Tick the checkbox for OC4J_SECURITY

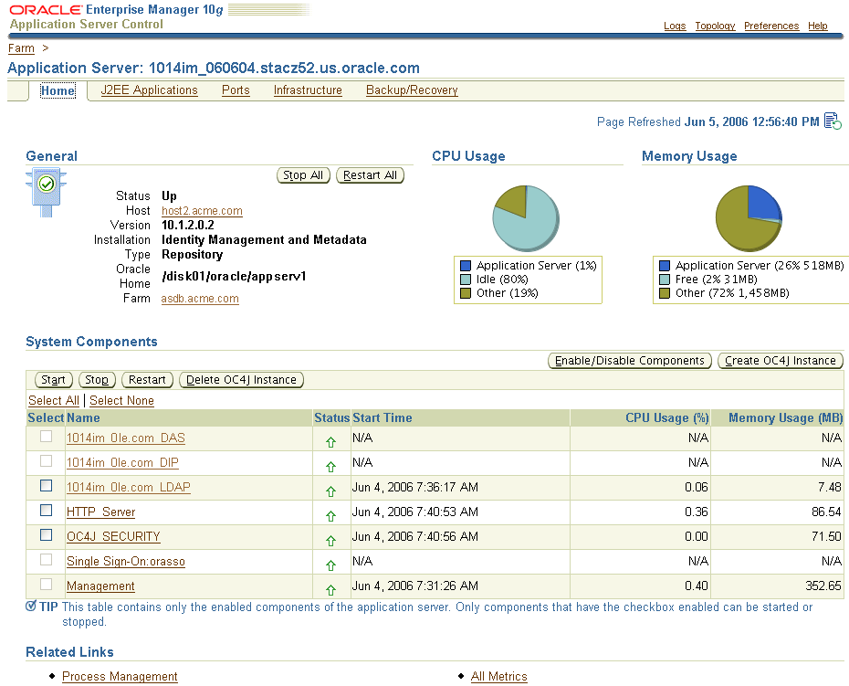pyautogui.click(x=46, y=534)
